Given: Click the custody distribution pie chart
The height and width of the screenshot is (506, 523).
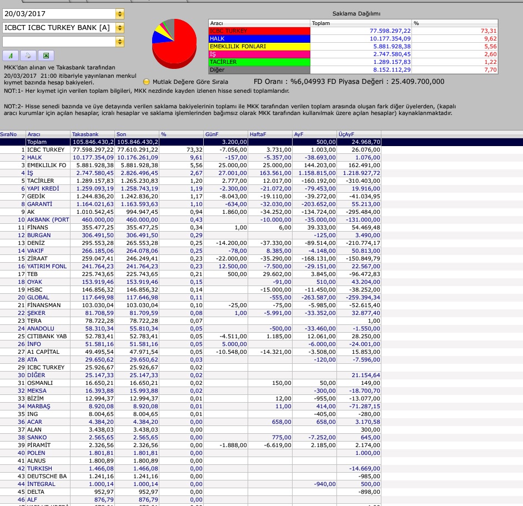Looking at the screenshot, I should [174, 43].
